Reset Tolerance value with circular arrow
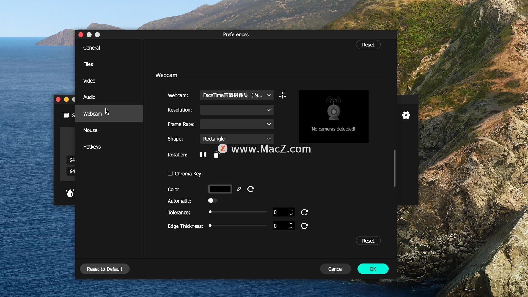The width and height of the screenshot is (528, 297). coord(304,212)
